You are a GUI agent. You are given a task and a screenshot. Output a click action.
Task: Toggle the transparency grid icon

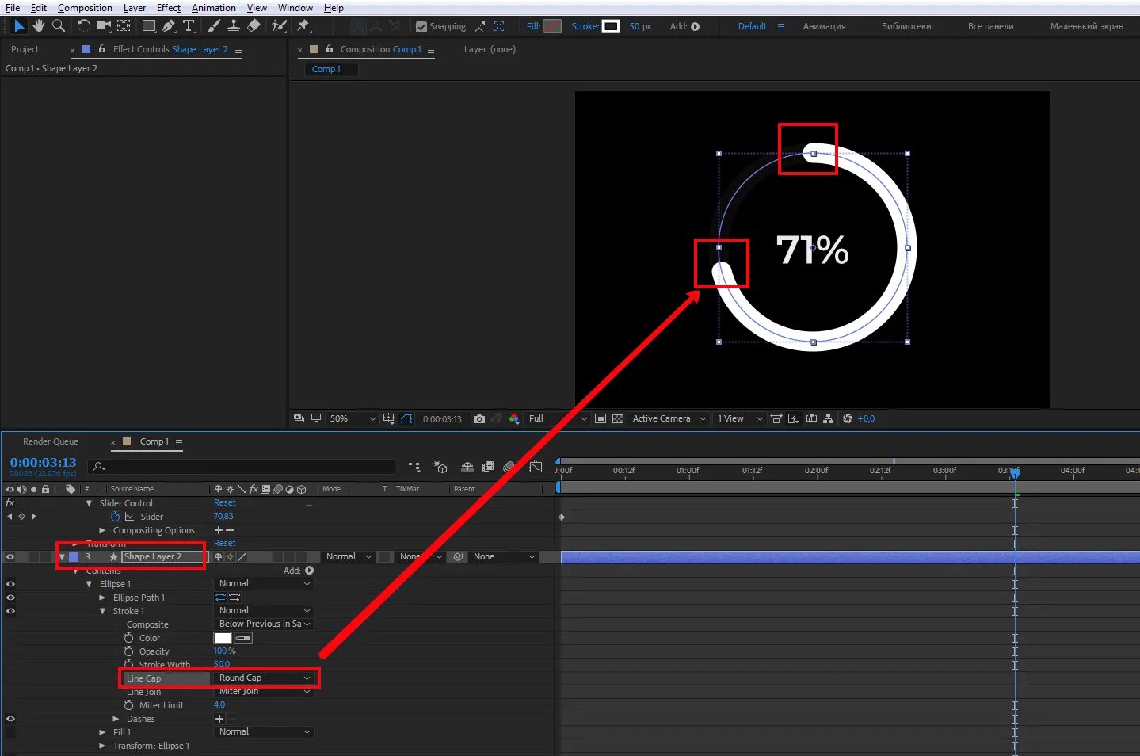point(618,419)
